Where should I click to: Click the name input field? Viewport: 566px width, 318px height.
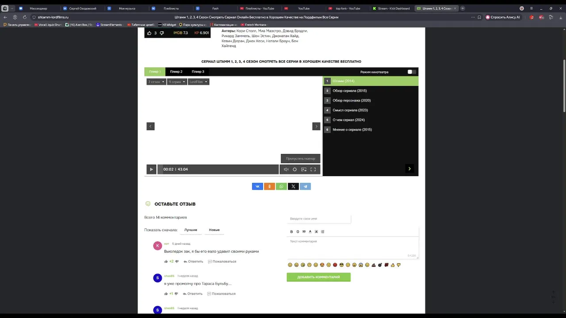click(x=318, y=219)
